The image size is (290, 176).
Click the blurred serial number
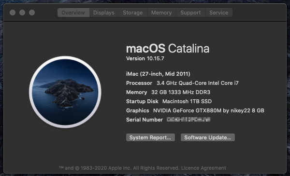(188, 120)
